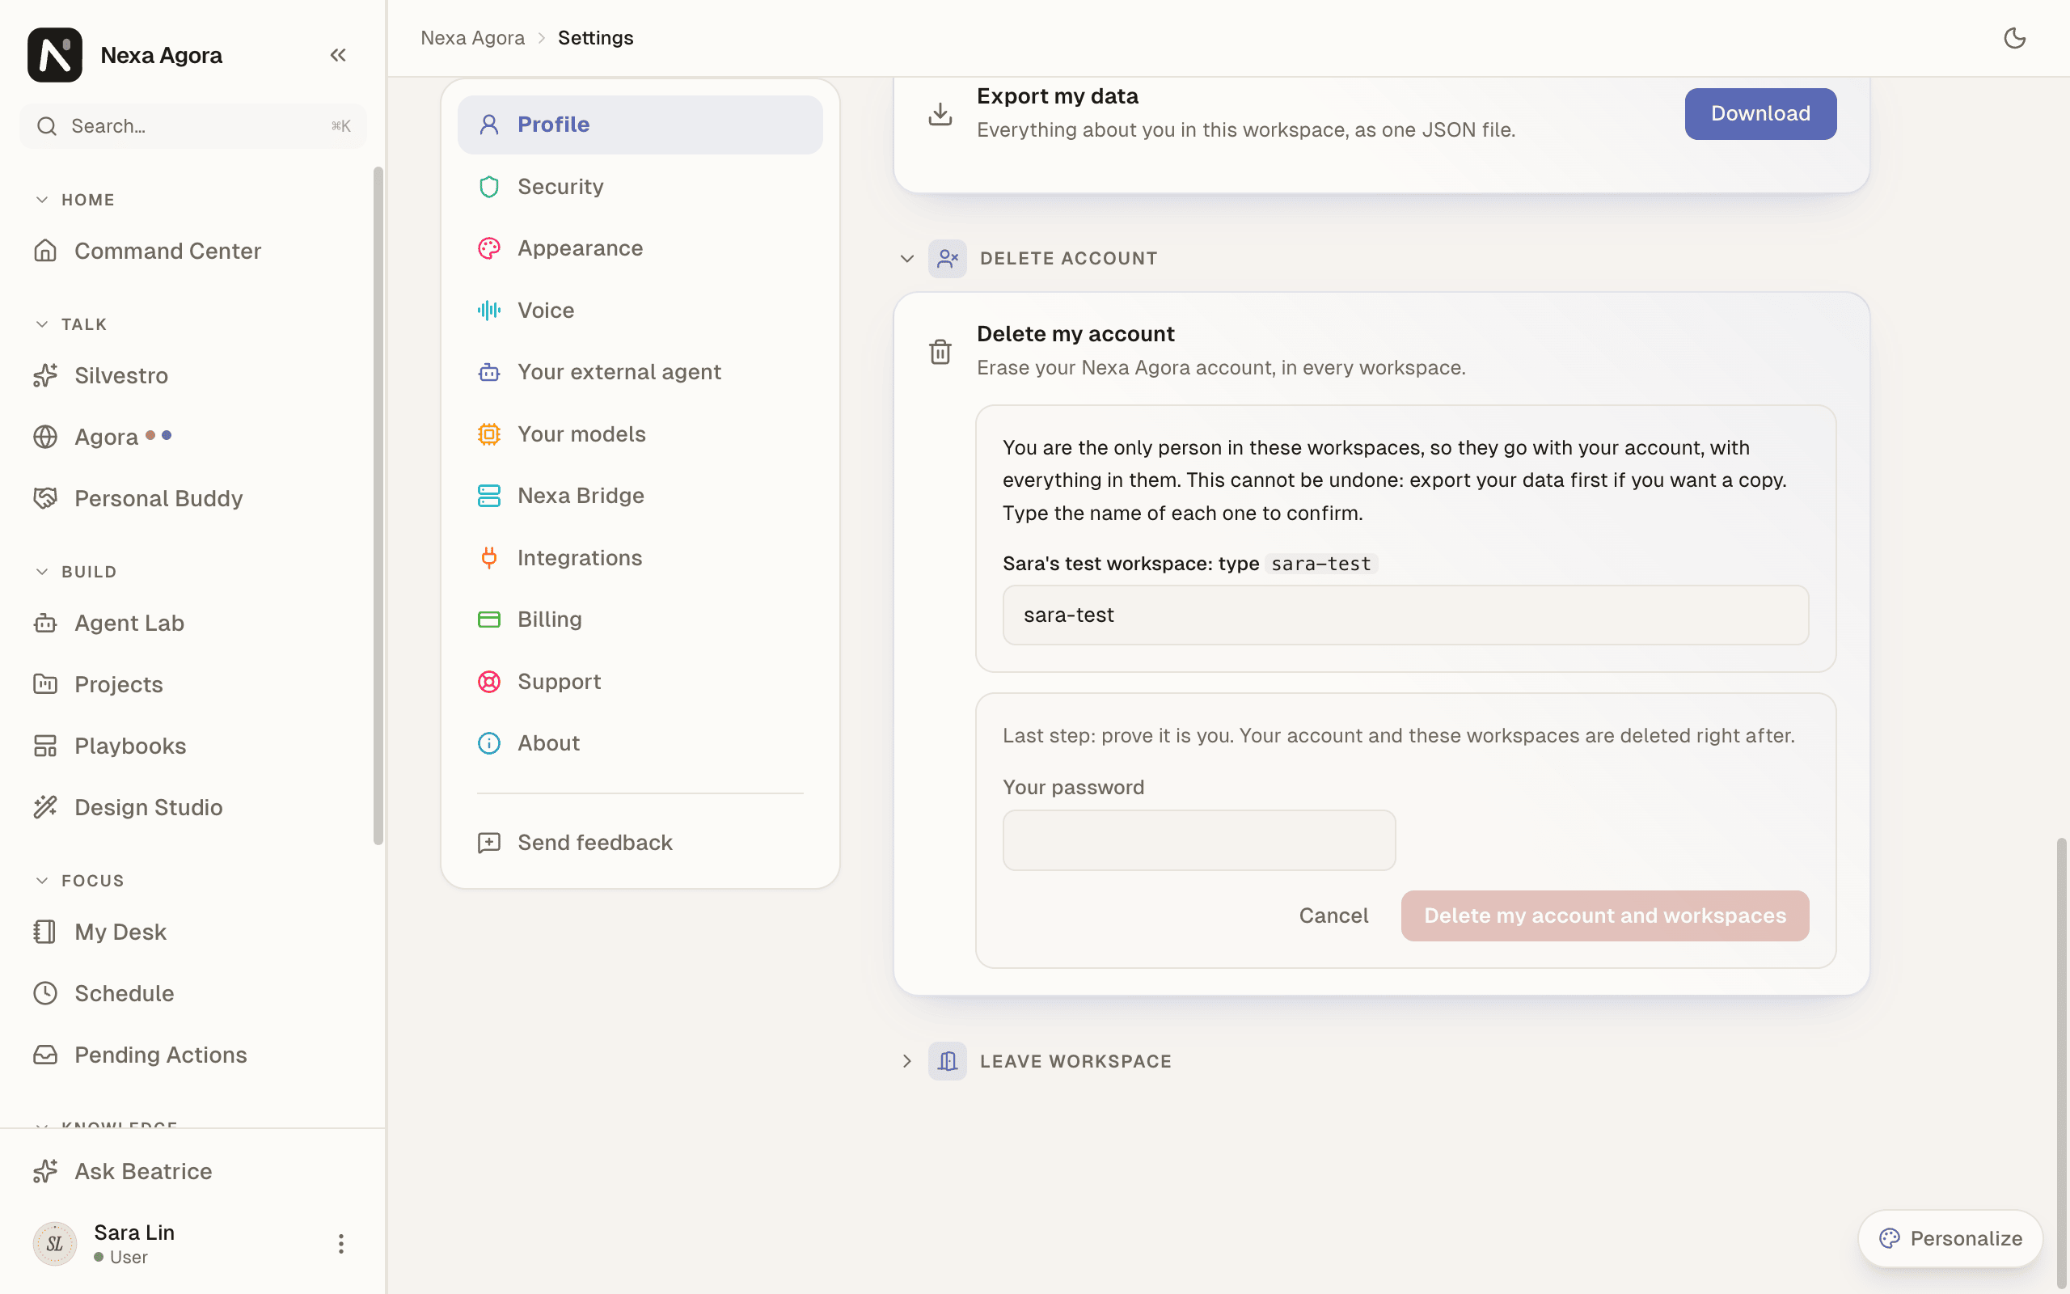Select the Voice settings tab
This screenshot has width=2070, height=1294.
(640, 311)
